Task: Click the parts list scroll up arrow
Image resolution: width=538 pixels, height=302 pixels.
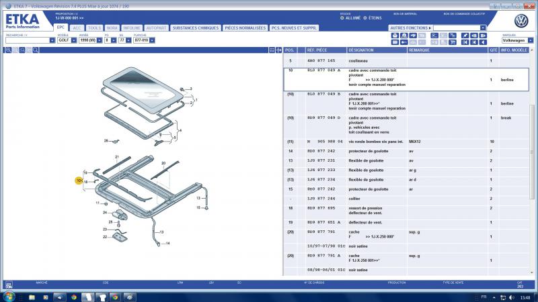Action: pos(532,50)
